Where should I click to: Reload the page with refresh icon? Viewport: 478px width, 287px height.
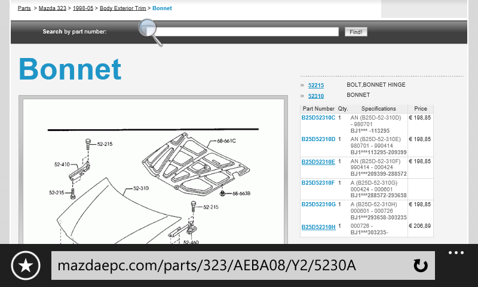[x=421, y=266]
